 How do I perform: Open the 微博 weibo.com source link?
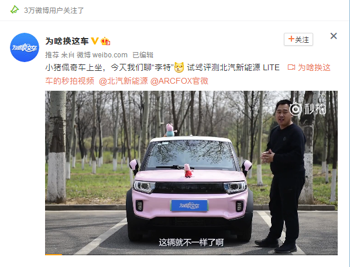(102, 55)
